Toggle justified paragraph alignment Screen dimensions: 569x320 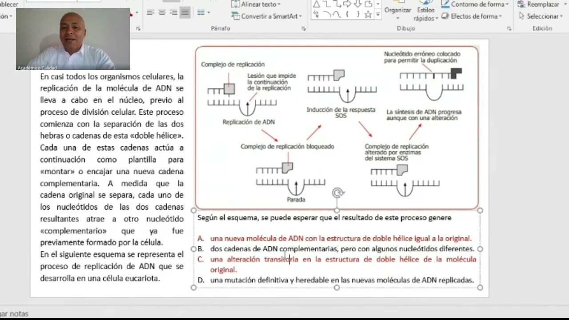click(x=185, y=12)
